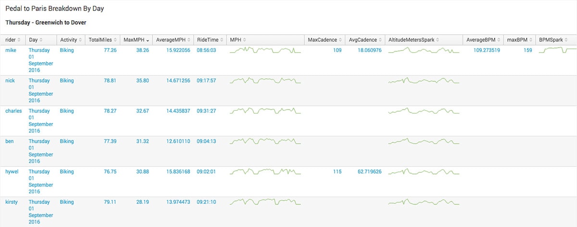Image resolution: width=577 pixels, height=227 pixels.
Task: Click MaxMPH value 31.32
Action: pos(143,141)
